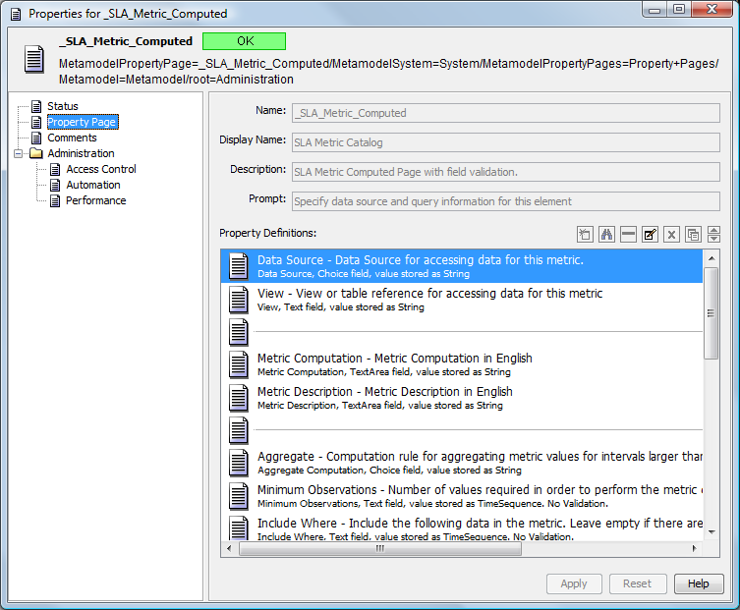This screenshot has height=610, width=740.
Task: Select the Aggregate property definition
Action: click(462, 463)
